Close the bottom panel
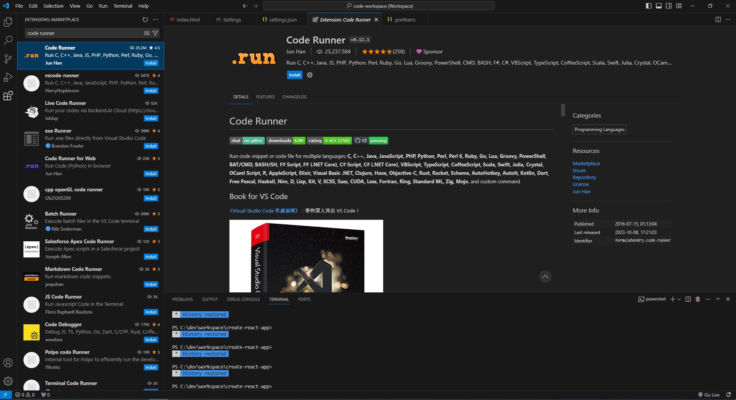This screenshot has height=400, width=736. 728,299
